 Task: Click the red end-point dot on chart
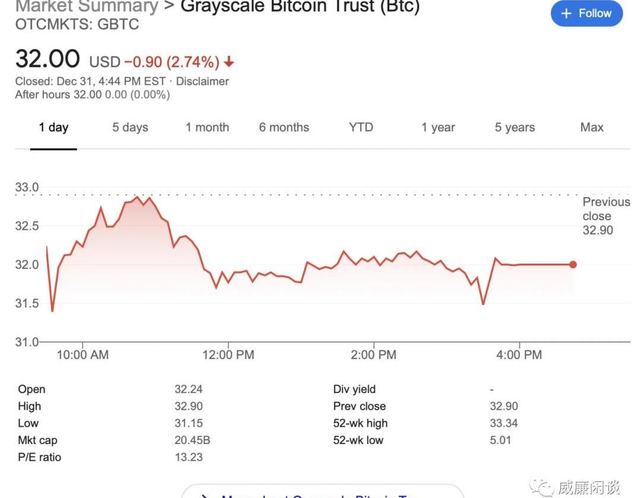point(573,265)
